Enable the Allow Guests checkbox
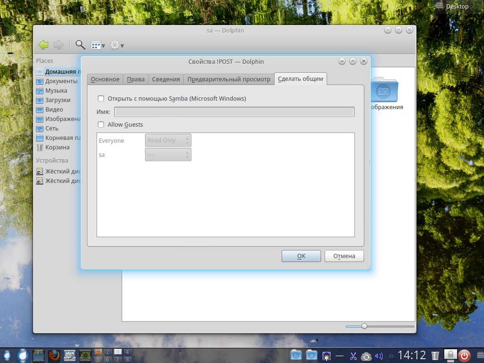 (101, 124)
